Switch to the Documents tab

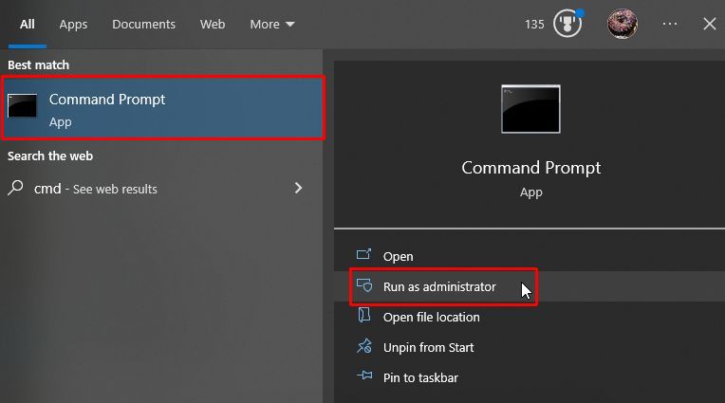143,24
